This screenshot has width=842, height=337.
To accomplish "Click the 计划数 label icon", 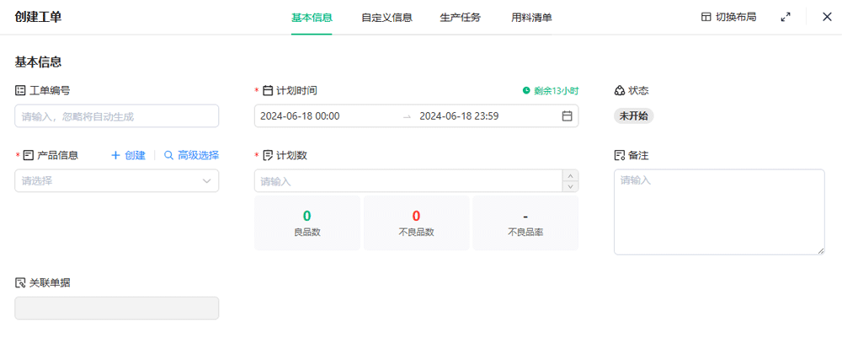I will click(x=268, y=155).
